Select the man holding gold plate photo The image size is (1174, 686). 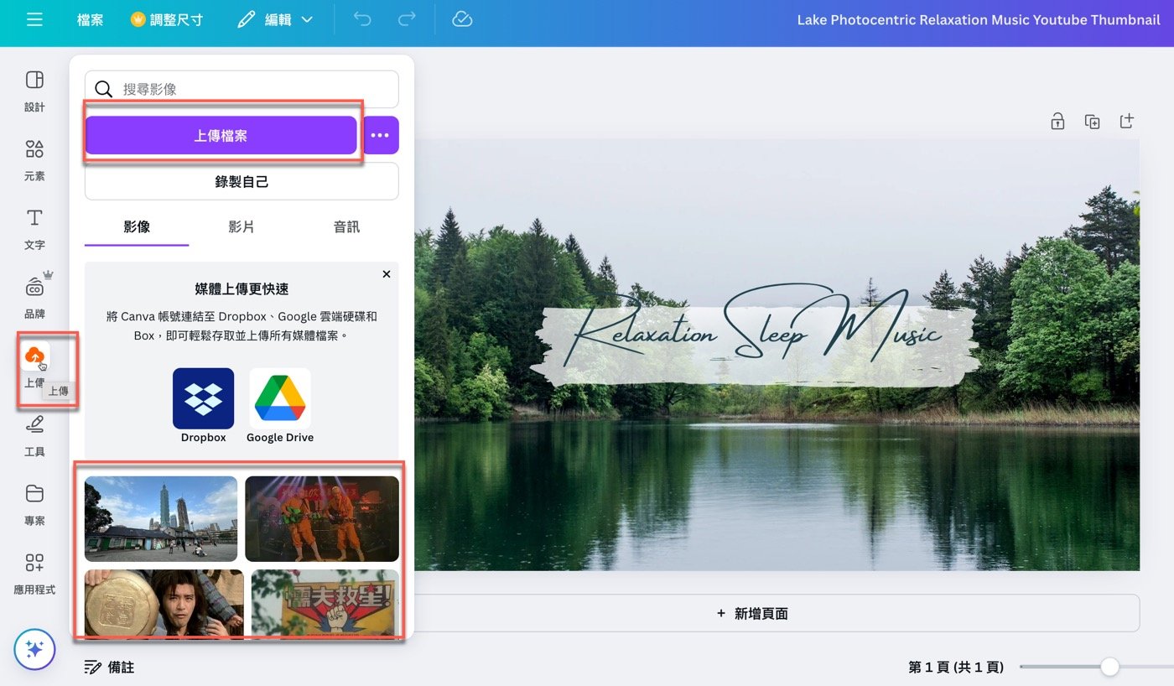tap(164, 603)
